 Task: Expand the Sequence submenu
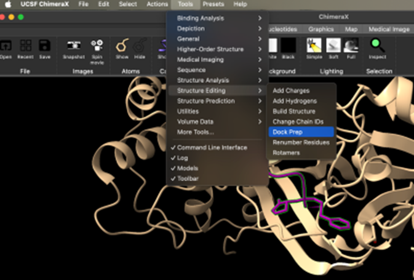[218, 70]
